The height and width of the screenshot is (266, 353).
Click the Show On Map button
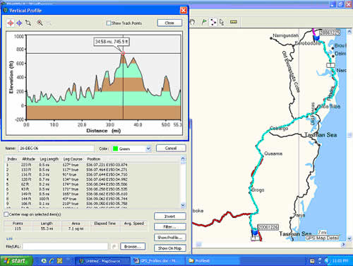[x=169, y=248]
